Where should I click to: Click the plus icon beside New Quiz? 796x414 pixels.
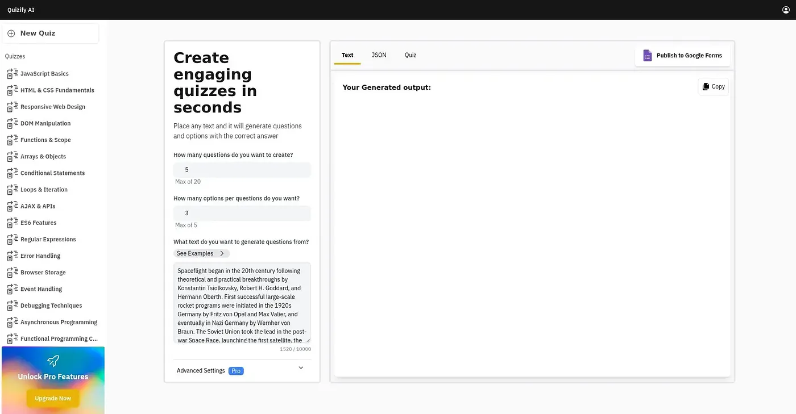click(x=11, y=34)
